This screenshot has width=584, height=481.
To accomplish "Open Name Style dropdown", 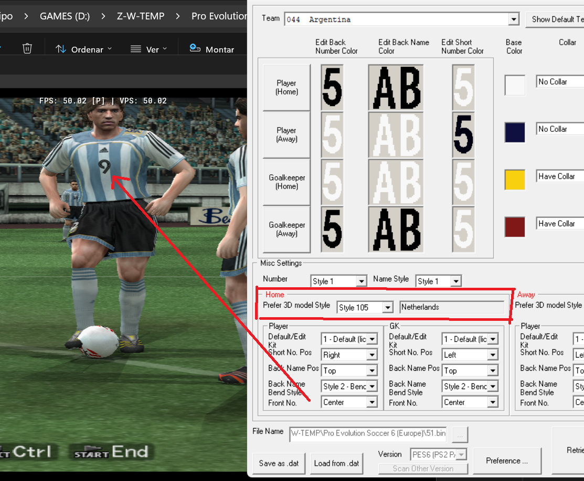I will [x=438, y=281].
